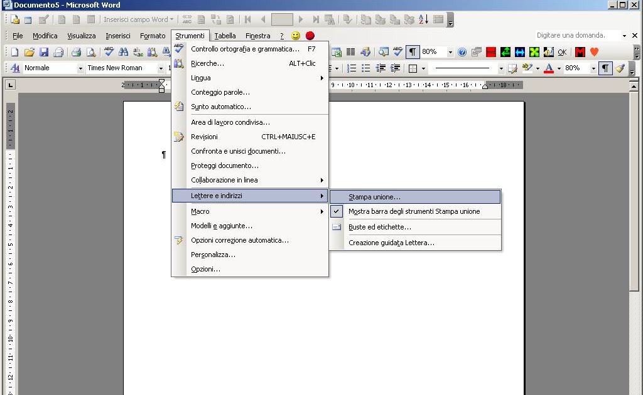Click the green arrow toolbar icon
Image resolution: width=643 pixels, height=395 pixels.
pyautogui.click(x=505, y=52)
